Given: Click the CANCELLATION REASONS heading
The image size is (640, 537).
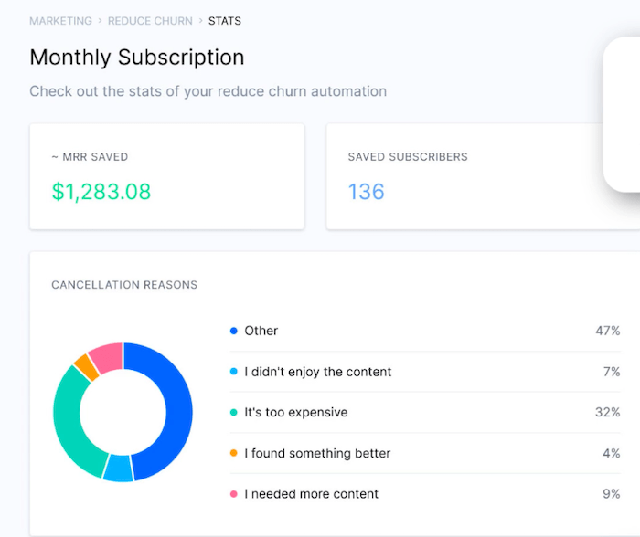Looking at the screenshot, I should pyautogui.click(x=124, y=285).
